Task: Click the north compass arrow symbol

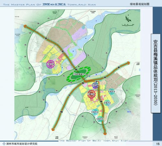Action: click(128, 18)
